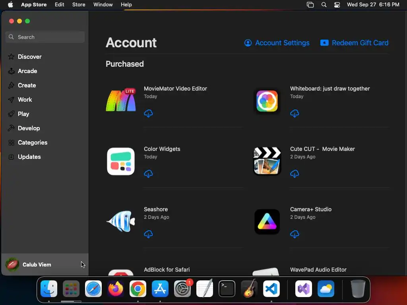Viewport: 407px width, 305px height.
Task: Open the Seashore fish app icon
Action: coord(121,221)
